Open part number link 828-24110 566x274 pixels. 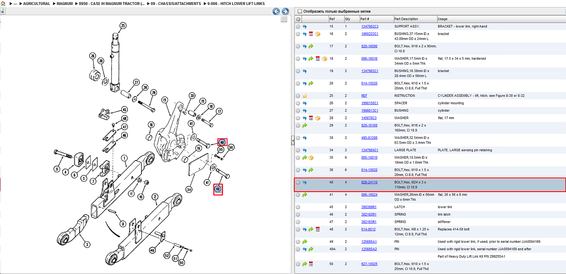pyautogui.click(x=369, y=182)
